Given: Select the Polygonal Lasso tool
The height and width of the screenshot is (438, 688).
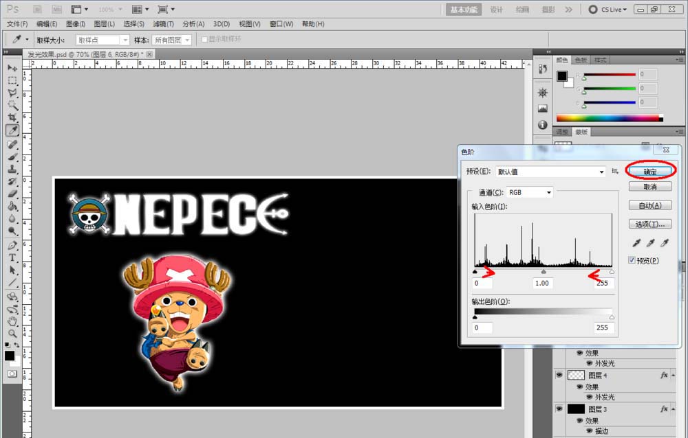Looking at the screenshot, I should coord(12,93).
